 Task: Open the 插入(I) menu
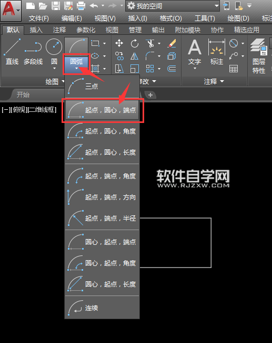click(138, 18)
